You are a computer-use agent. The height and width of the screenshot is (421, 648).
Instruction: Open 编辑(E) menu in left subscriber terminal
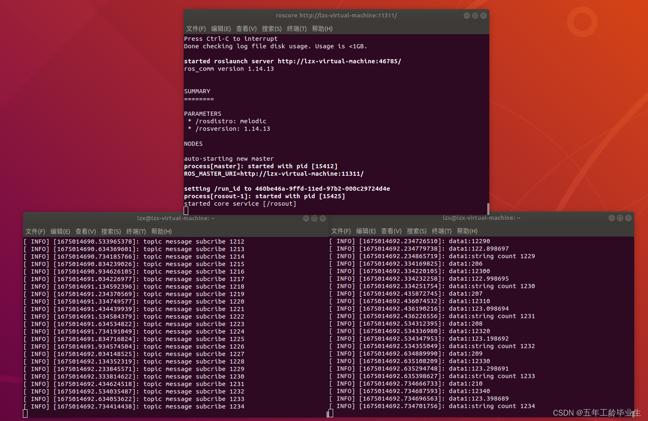[60, 232]
